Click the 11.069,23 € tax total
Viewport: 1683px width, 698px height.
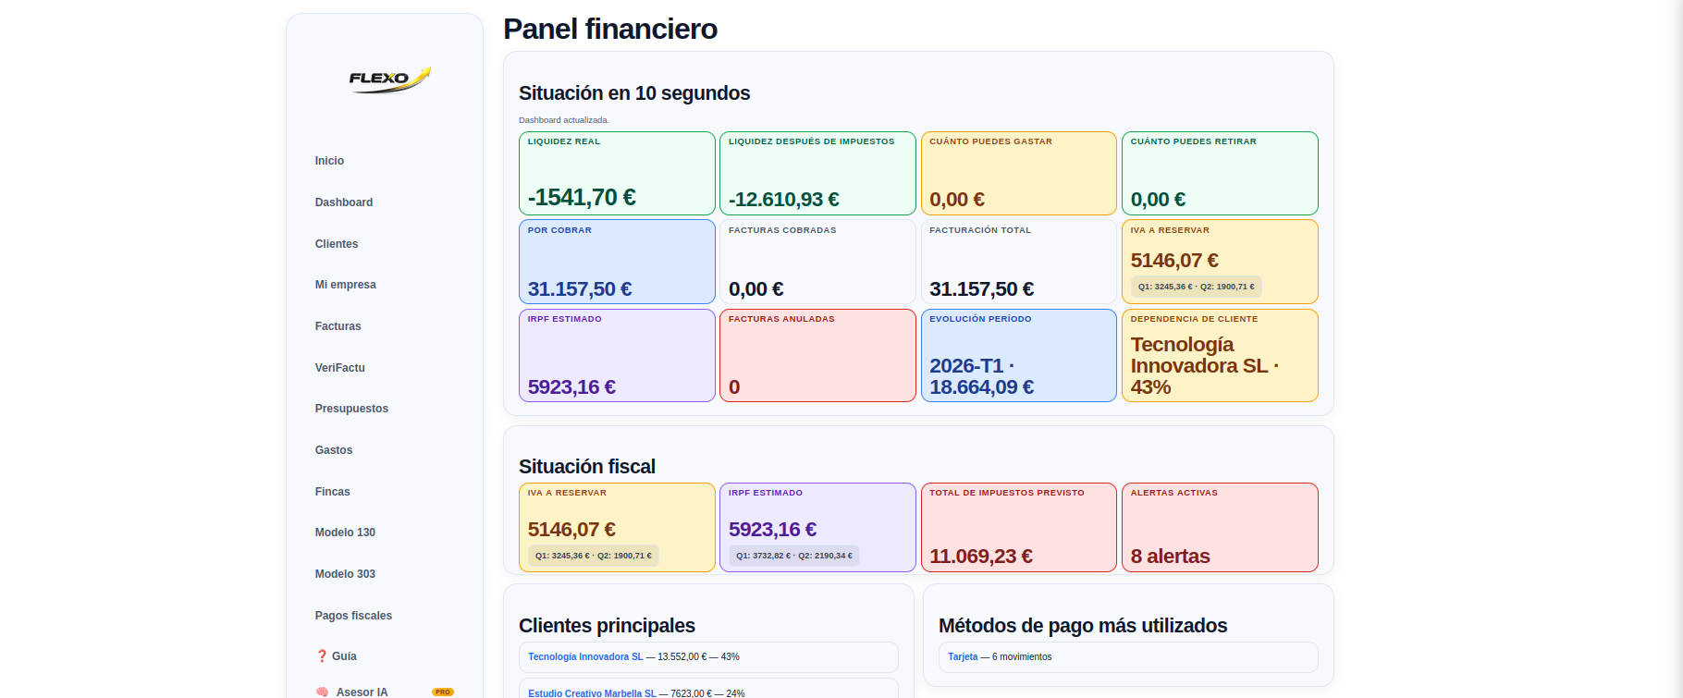tap(981, 557)
